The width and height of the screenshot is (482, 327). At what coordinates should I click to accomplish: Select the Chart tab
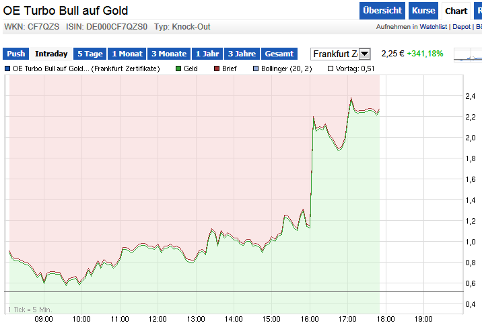(x=456, y=11)
